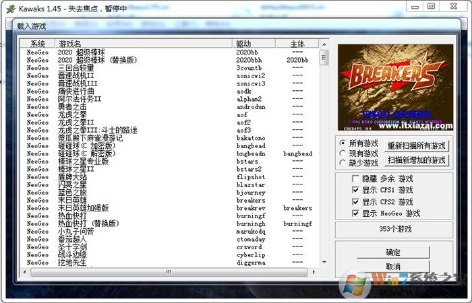Sort list by 主体 column header
This screenshot has height=303, width=472.
click(297, 44)
